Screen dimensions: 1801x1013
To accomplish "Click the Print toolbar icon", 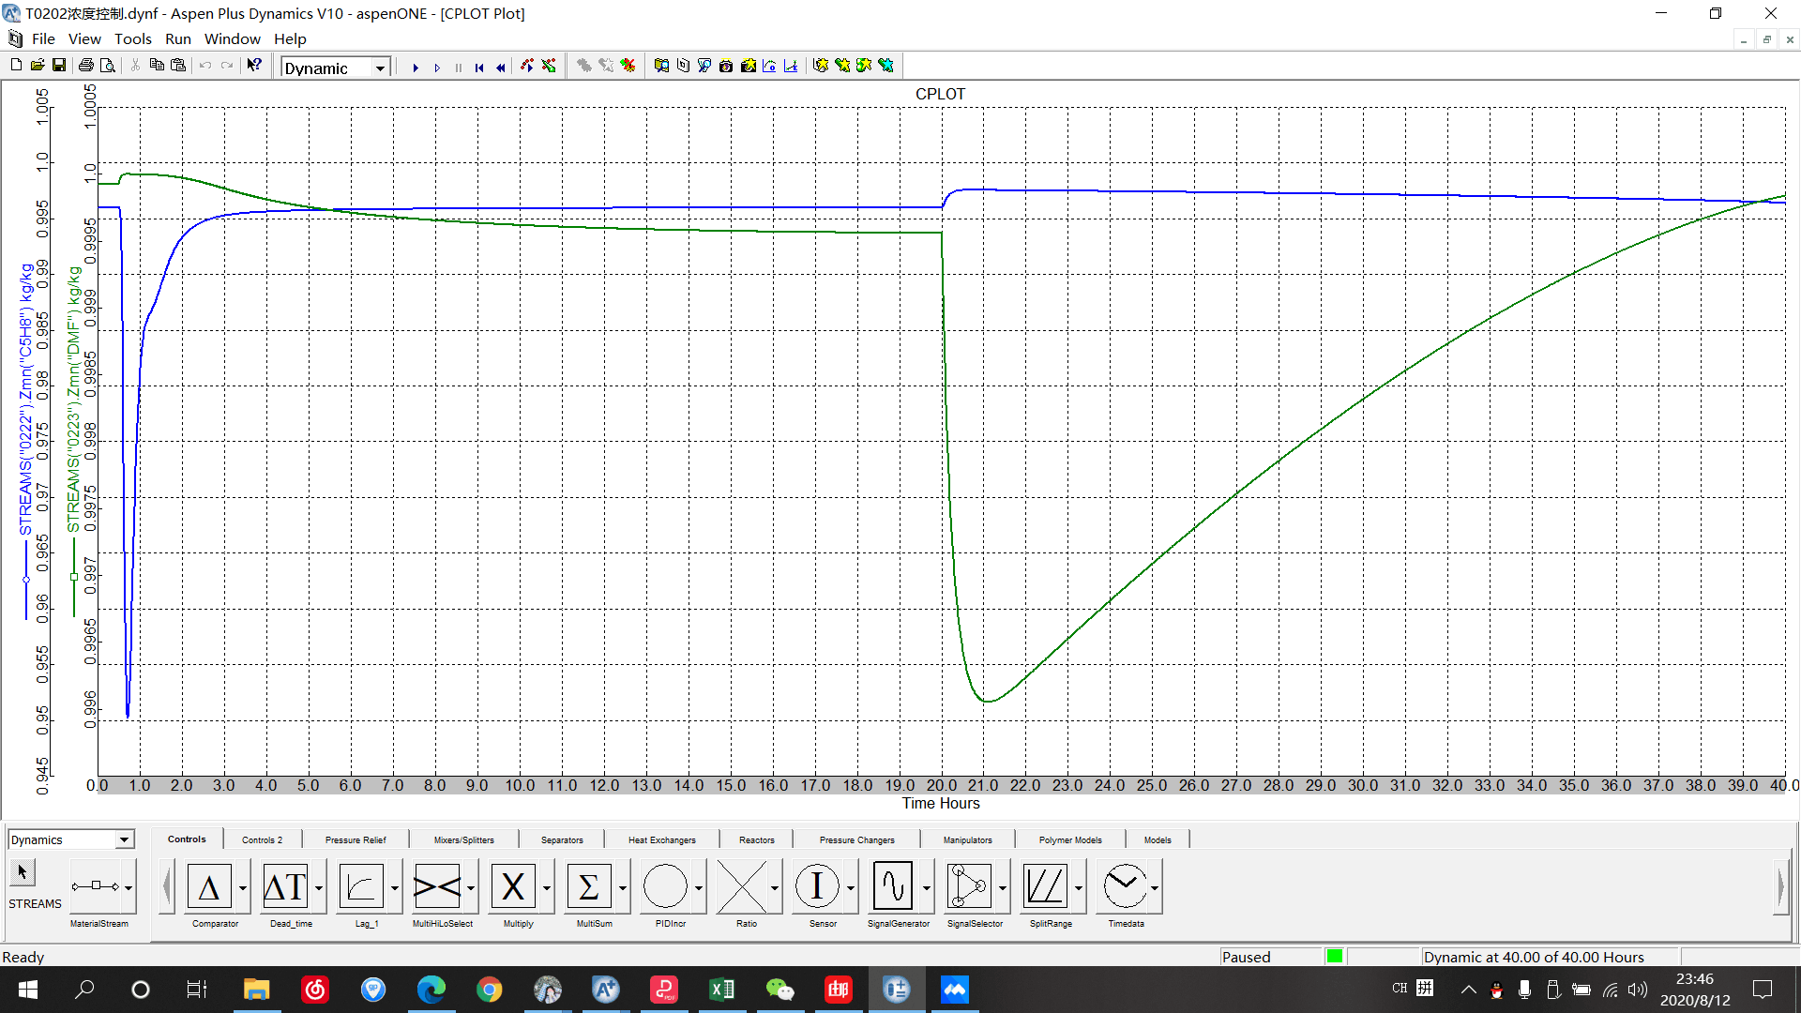I will point(86,66).
